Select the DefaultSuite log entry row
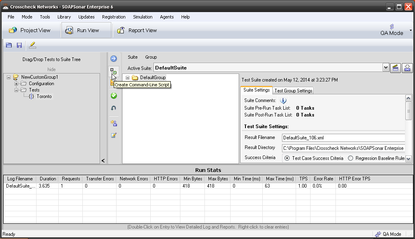The image size is (415, 239). pos(208,186)
